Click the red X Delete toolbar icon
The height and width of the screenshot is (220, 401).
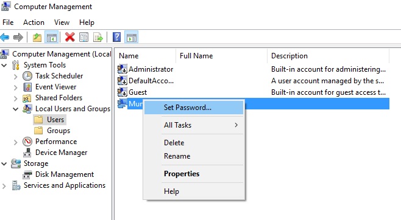(69, 38)
